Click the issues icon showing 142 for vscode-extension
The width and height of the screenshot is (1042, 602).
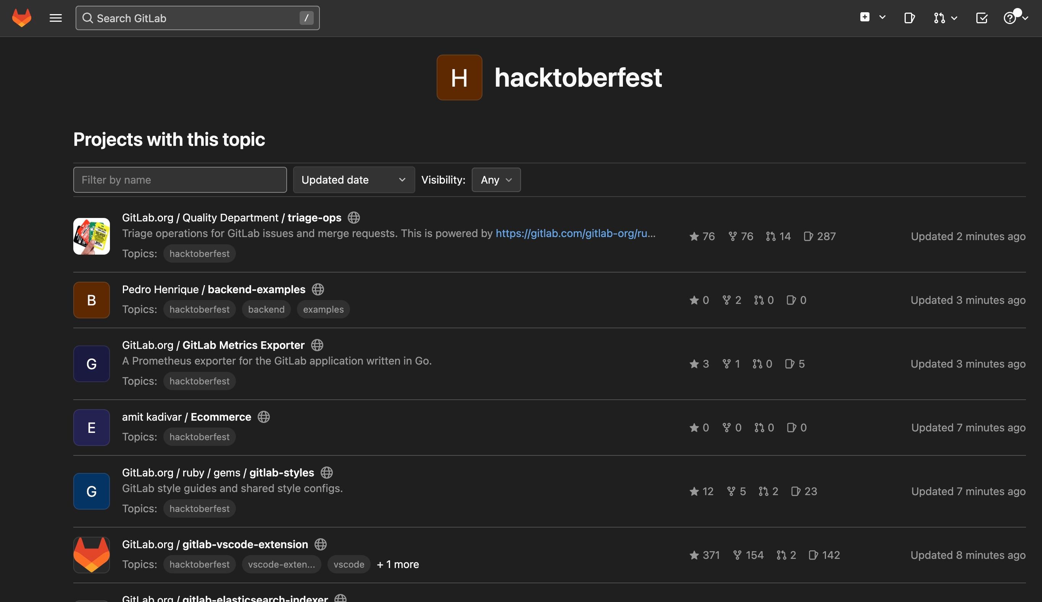pos(813,555)
